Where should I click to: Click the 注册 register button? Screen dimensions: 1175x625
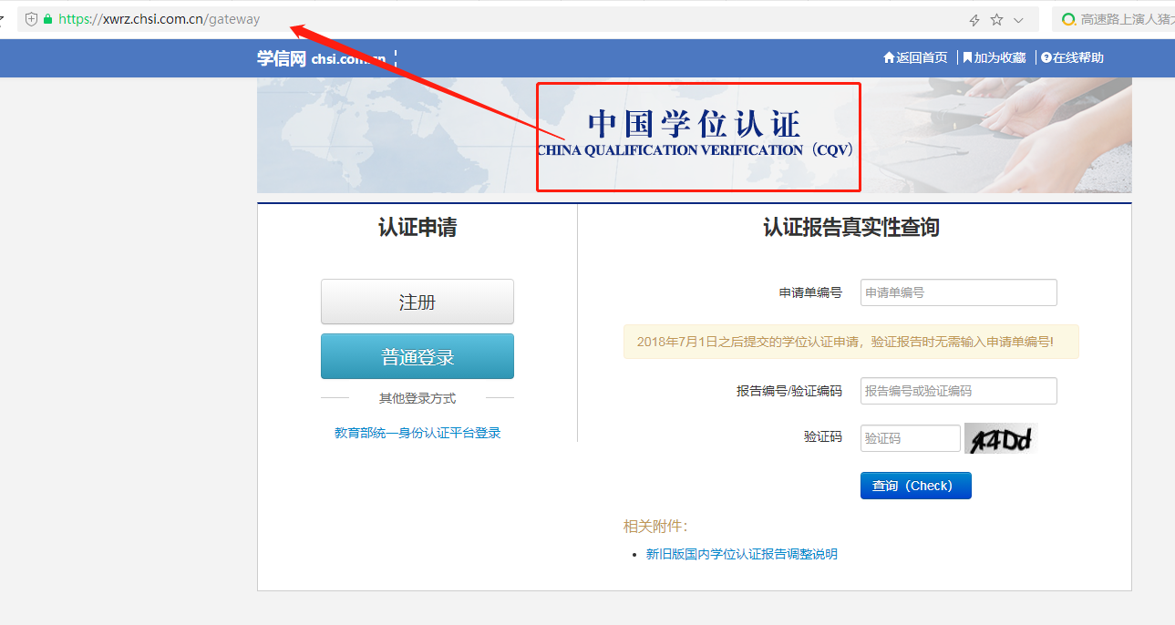point(417,302)
